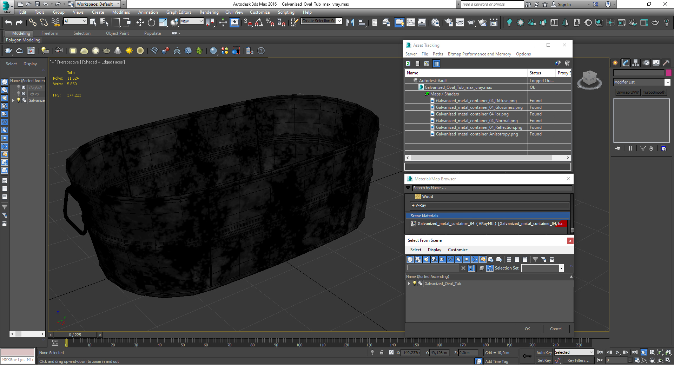Switch Asset Tracking to table view icon
This screenshot has width=674, height=379.
(x=436, y=64)
